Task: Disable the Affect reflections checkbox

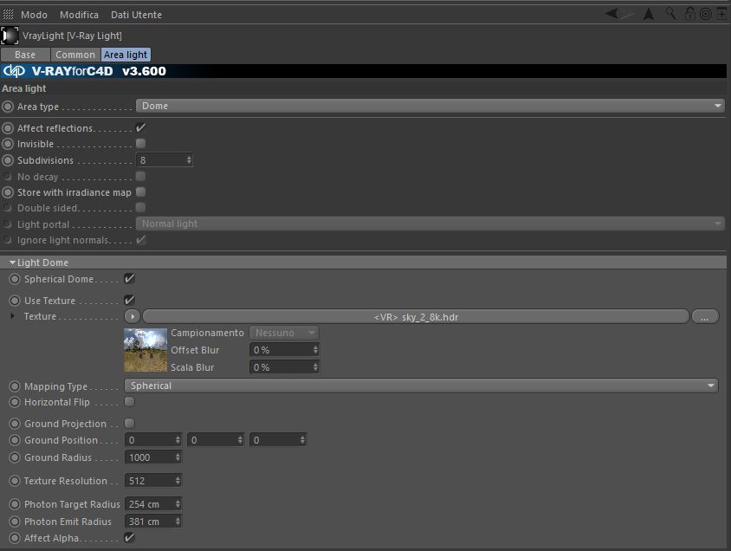Action: pos(140,127)
